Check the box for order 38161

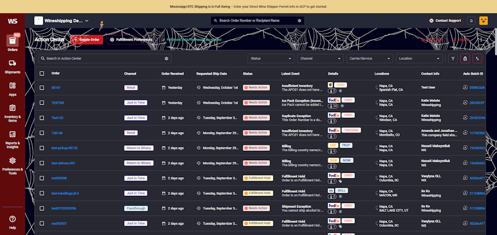42,88
